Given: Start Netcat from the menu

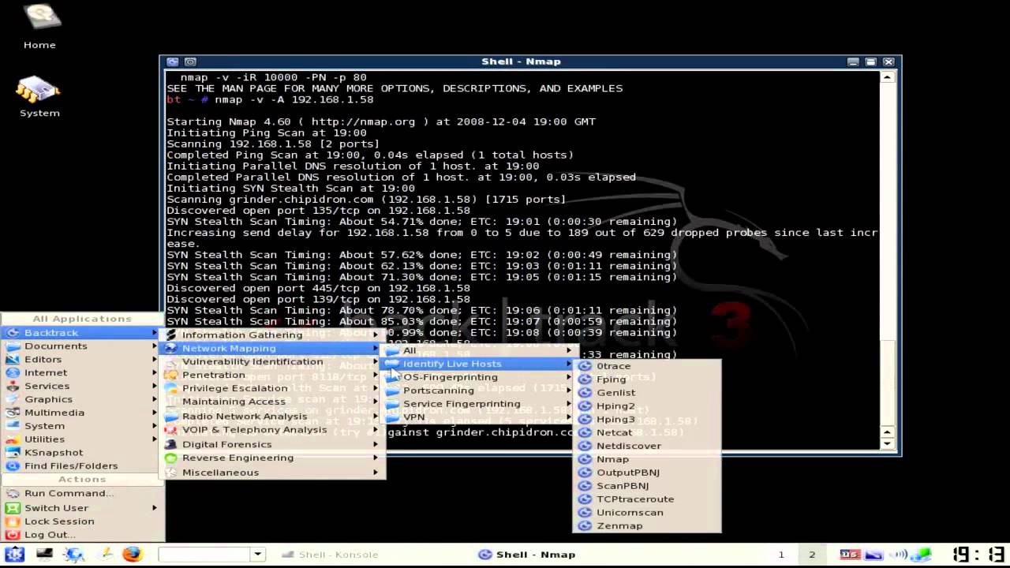Looking at the screenshot, I should 647,433.
